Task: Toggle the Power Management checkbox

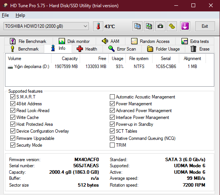Action: 112,104
